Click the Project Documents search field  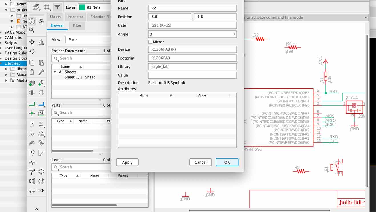[x=81, y=58]
